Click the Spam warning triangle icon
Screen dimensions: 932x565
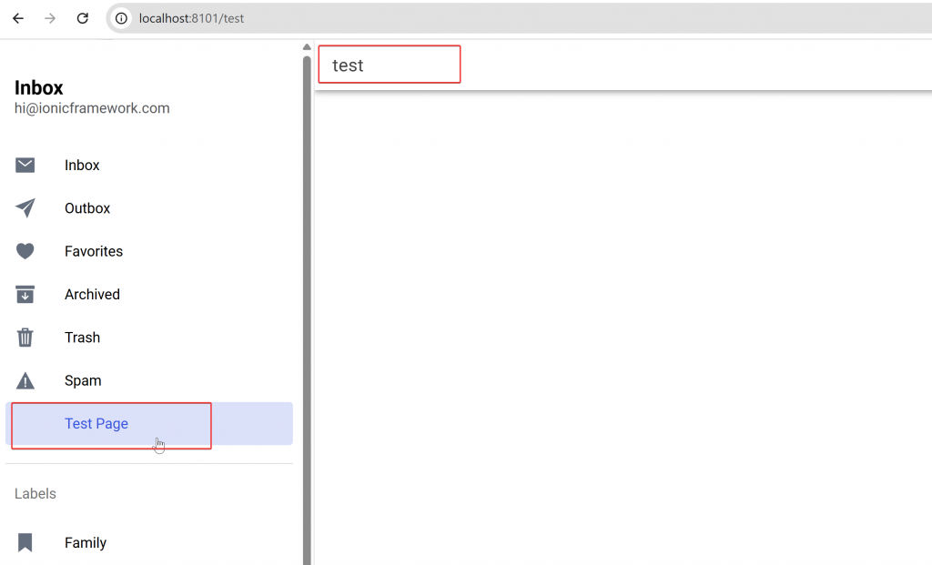(25, 381)
